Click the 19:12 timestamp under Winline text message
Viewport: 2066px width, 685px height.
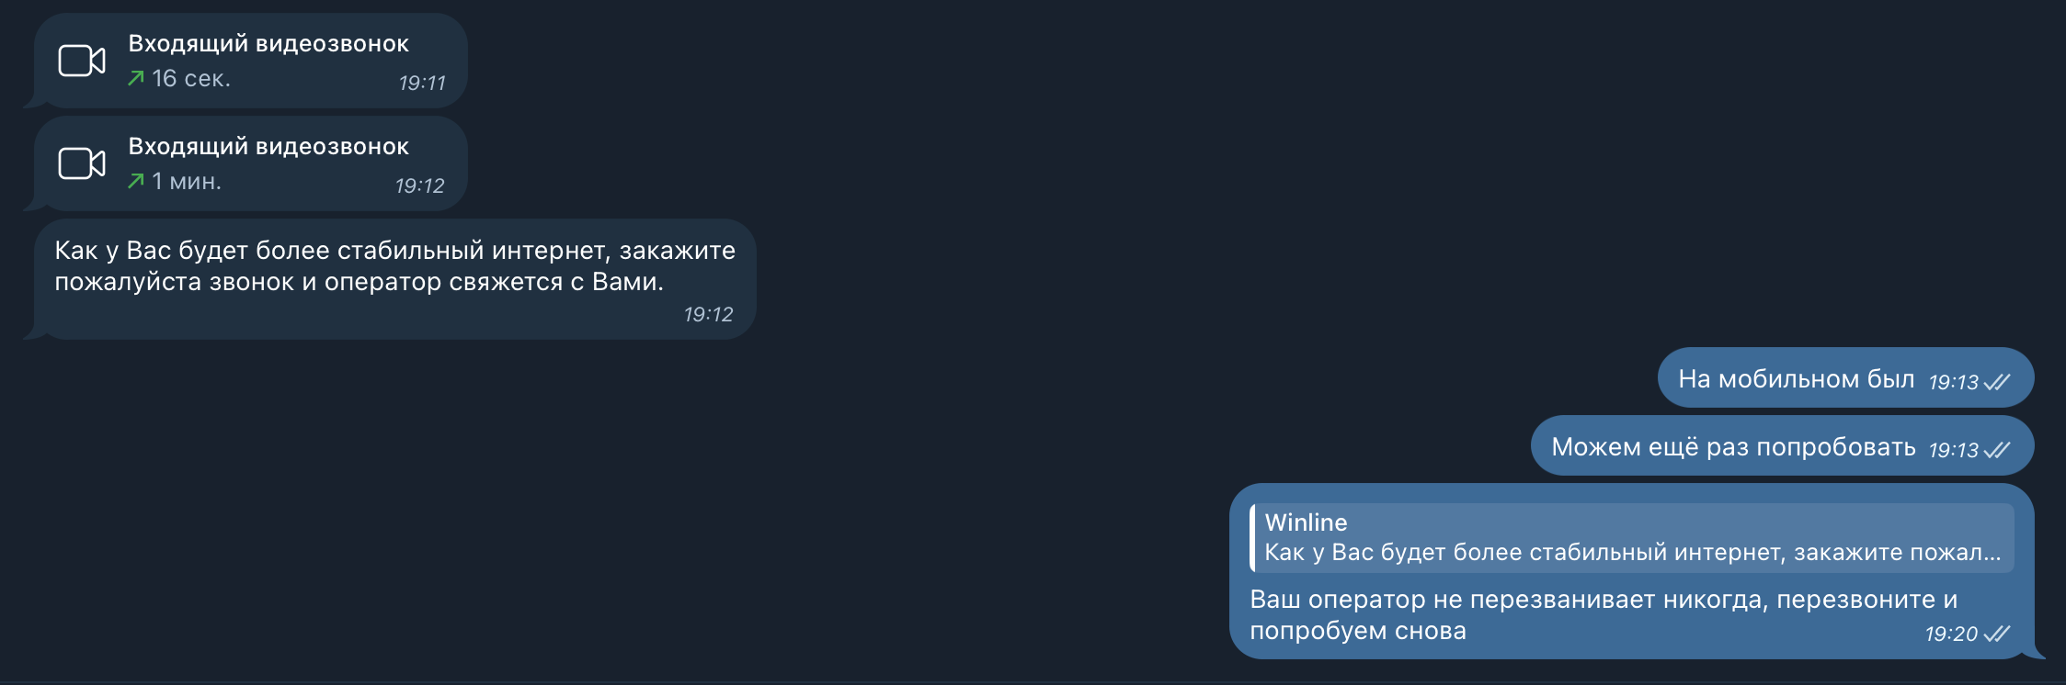pos(708,315)
